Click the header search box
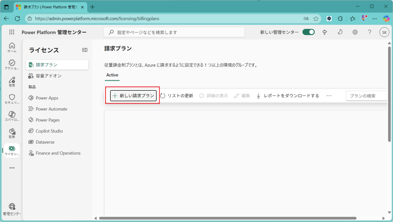This screenshot has height=222, width=393. (x=174, y=32)
